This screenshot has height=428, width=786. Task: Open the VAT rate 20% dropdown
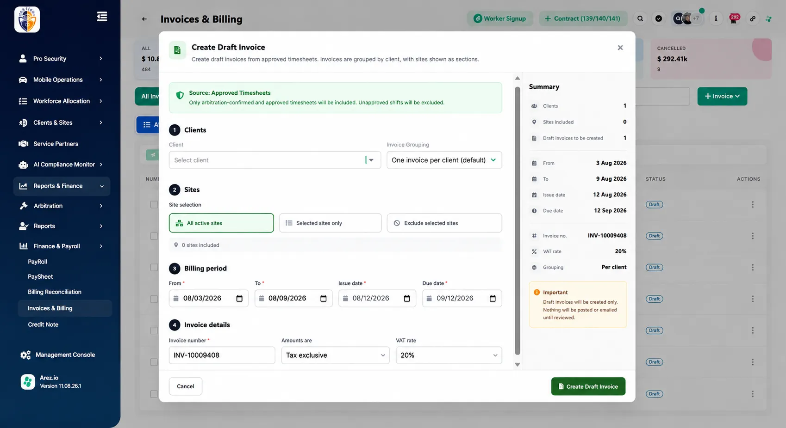click(x=449, y=355)
